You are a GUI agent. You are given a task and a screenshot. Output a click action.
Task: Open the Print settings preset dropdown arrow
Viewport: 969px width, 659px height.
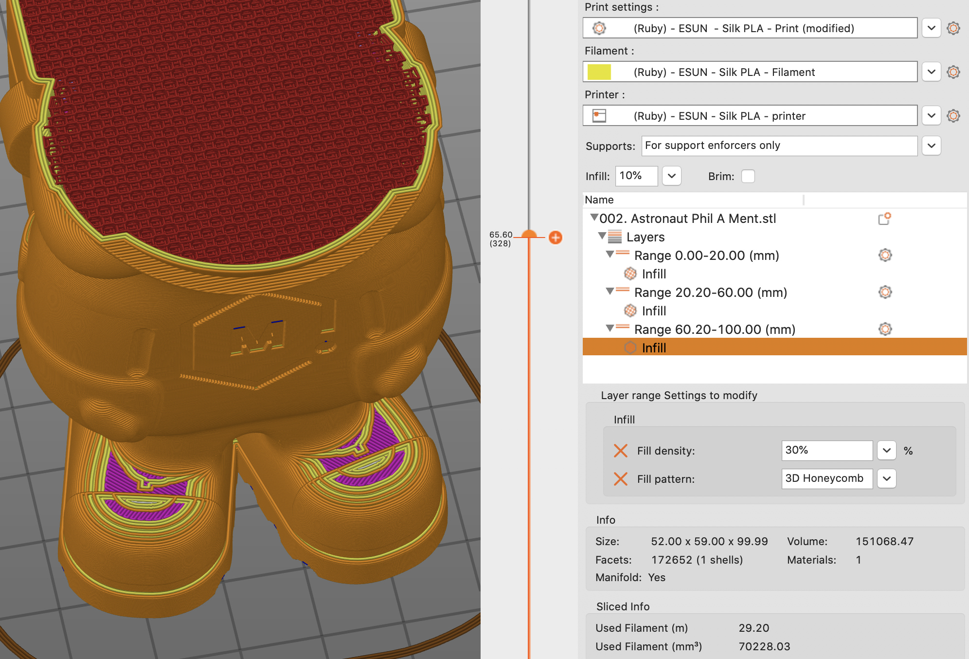tap(931, 28)
